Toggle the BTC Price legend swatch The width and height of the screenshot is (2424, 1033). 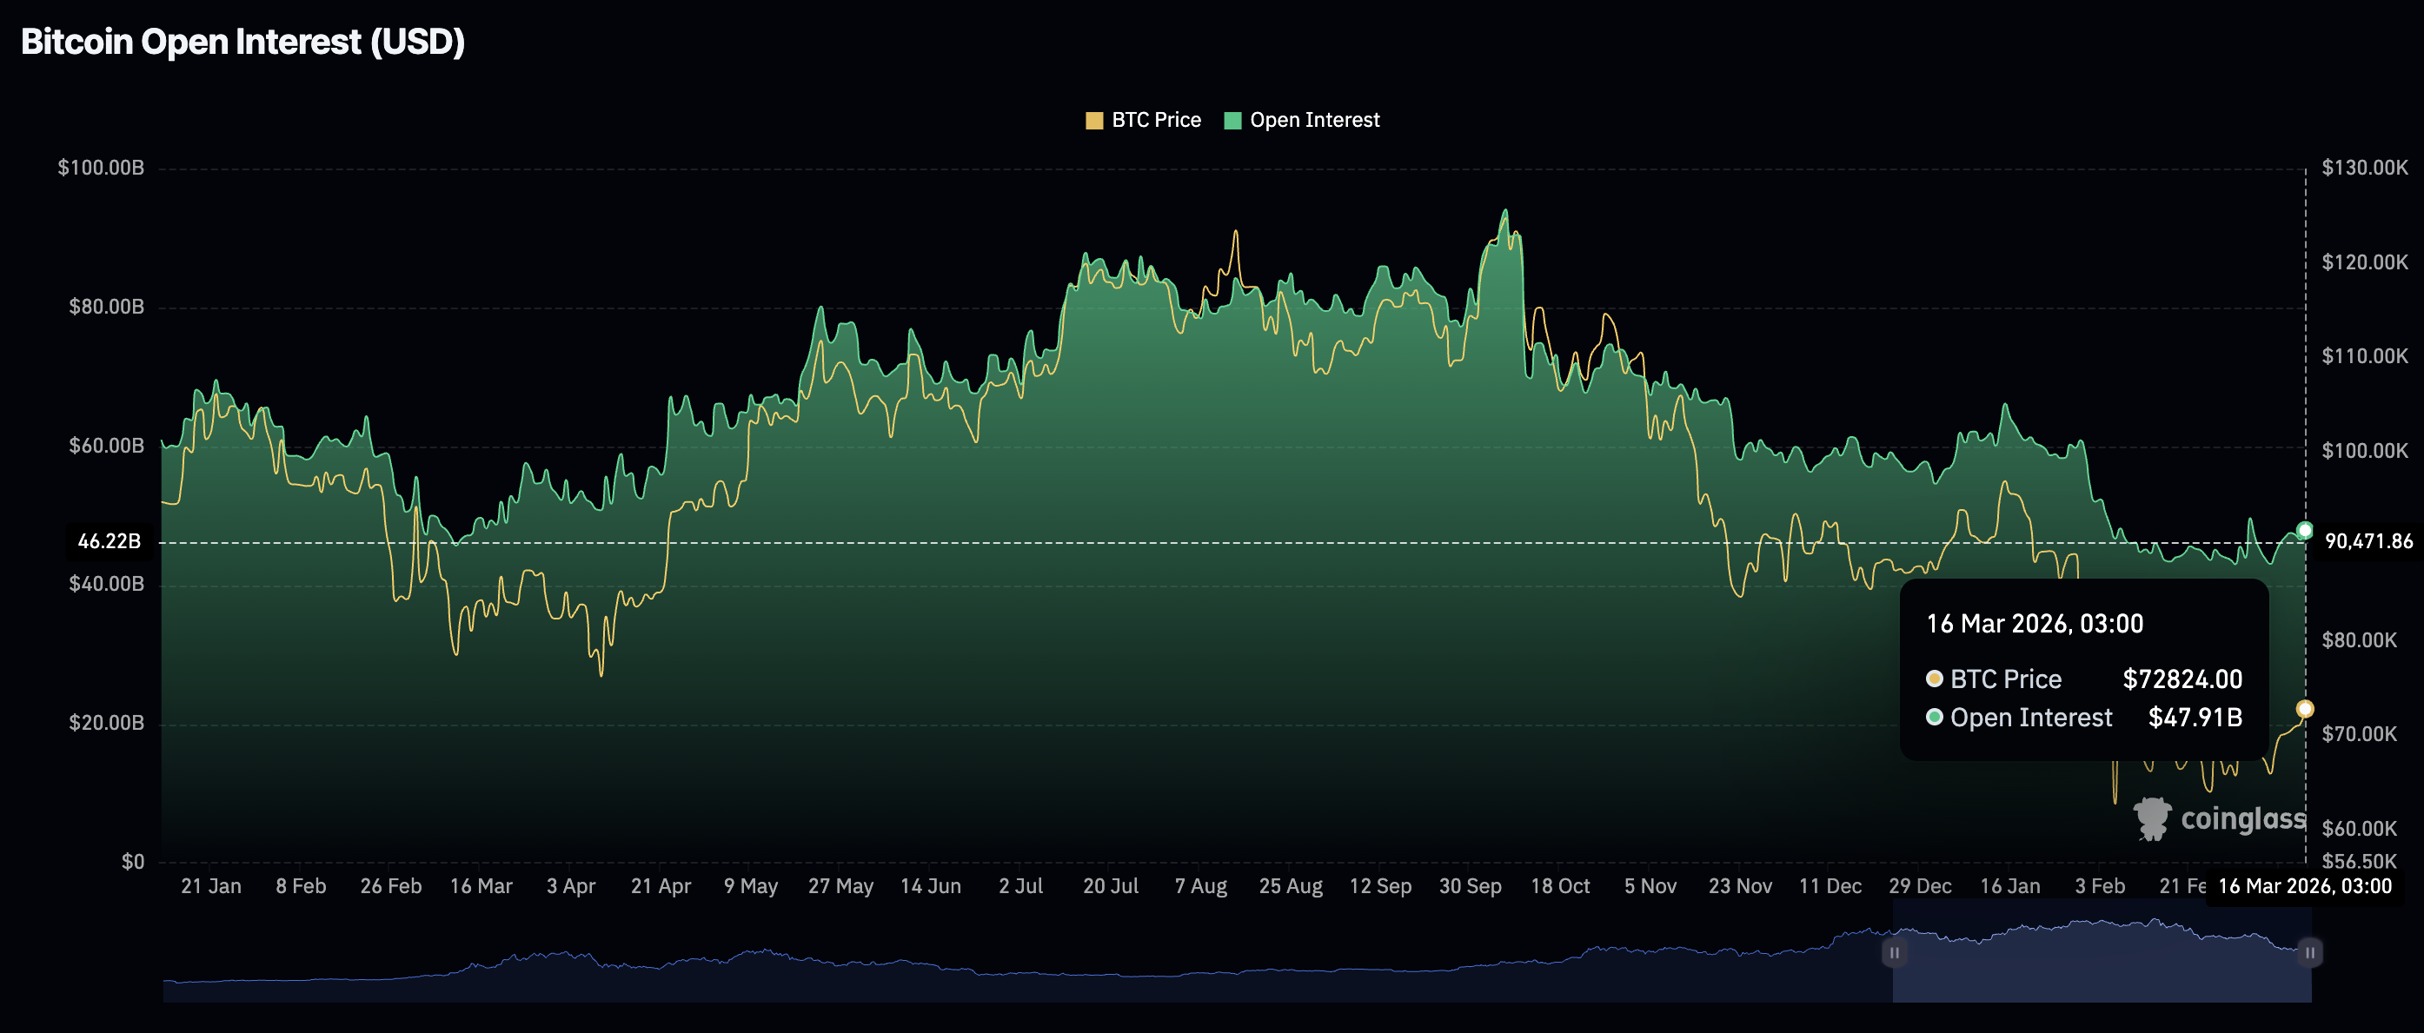click(1093, 121)
